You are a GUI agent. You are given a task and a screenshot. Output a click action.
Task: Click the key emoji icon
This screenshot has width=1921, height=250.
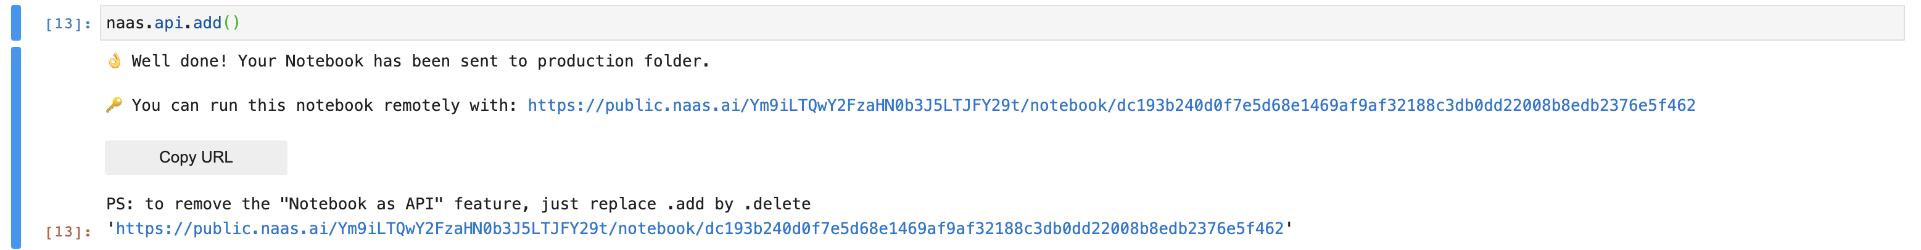click(114, 105)
